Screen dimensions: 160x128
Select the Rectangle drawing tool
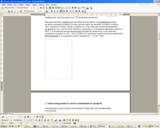pos(31,120)
